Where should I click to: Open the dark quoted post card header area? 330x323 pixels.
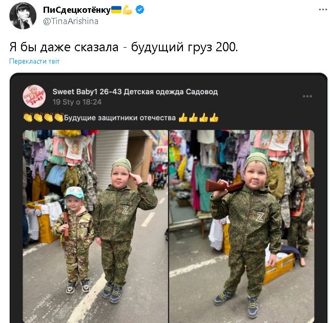169,96
